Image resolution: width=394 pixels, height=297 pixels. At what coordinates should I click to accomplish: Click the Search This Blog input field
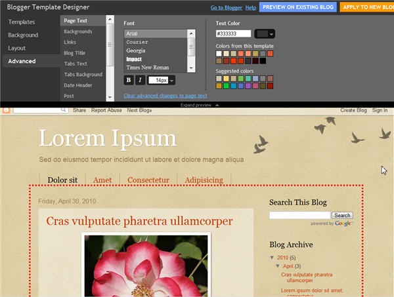(x=300, y=216)
